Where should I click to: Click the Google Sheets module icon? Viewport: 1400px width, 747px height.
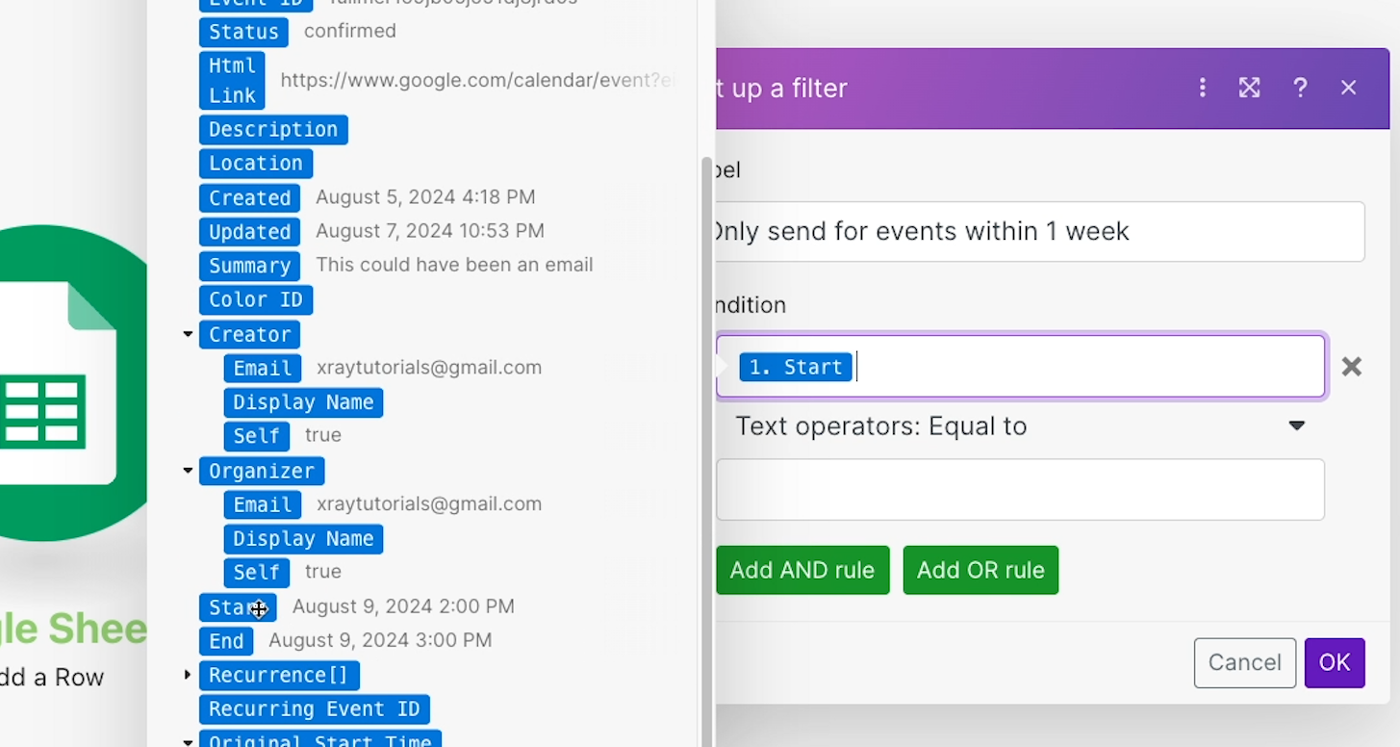pyautogui.click(x=73, y=383)
